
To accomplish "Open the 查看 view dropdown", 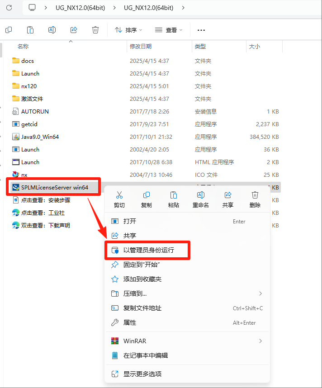I will [x=169, y=30].
